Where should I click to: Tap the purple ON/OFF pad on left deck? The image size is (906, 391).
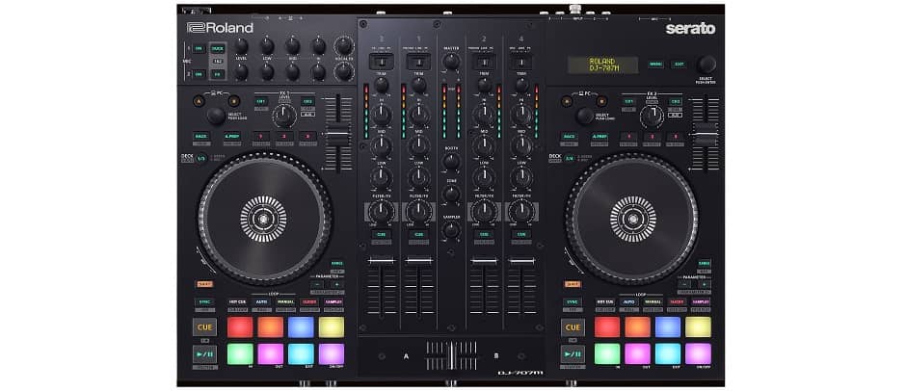(x=332, y=354)
